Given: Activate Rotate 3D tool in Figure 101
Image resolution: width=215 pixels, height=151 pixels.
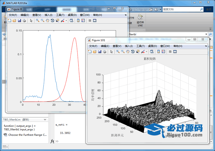Looking at the screenshot, I should (x=133, y=52).
